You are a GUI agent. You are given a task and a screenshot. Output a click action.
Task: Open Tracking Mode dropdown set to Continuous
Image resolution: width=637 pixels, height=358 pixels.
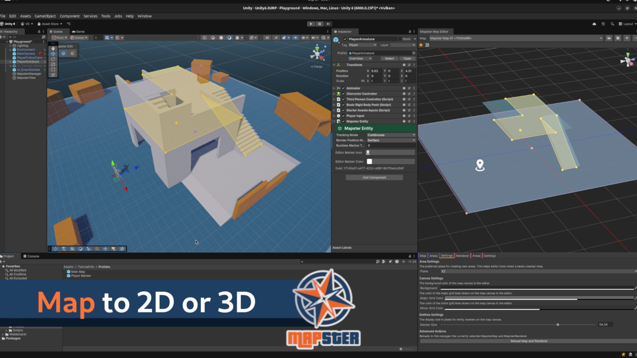tap(391, 135)
